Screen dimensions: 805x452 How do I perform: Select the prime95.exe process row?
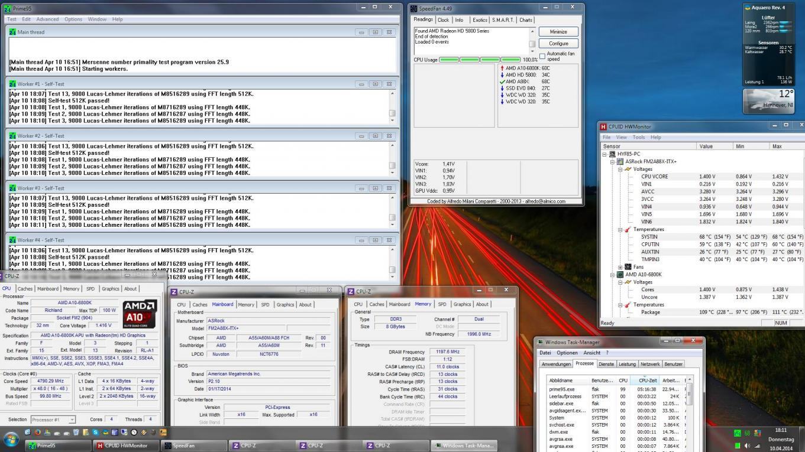(x=615, y=389)
